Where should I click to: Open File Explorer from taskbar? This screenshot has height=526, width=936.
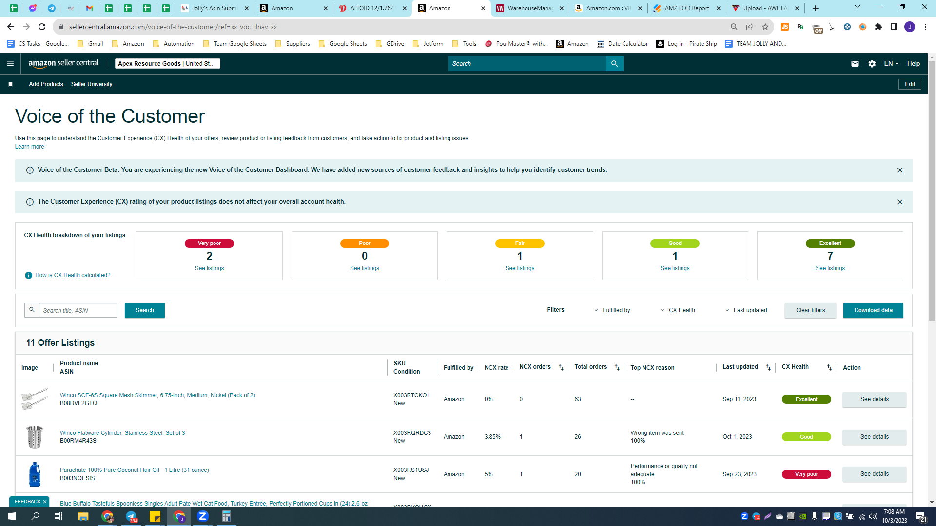point(83,516)
